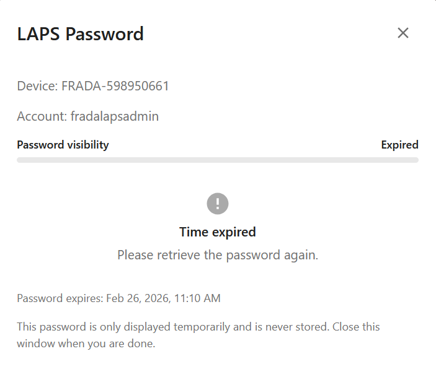This screenshot has width=436, height=372.
Task: Click the 'Account:' field label
Action: tap(42, 116)
